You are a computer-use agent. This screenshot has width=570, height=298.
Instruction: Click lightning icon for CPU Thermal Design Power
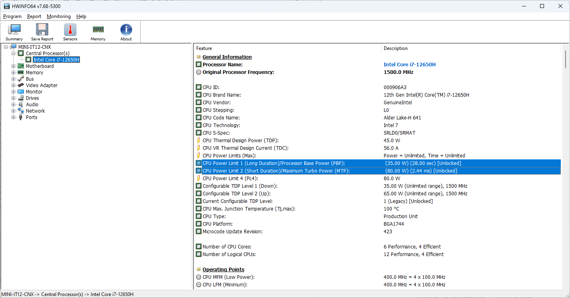click(x=199, y=141)
